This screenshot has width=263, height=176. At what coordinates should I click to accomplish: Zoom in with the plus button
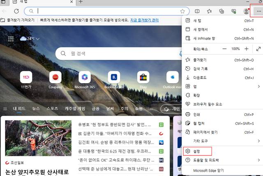click(x=247, y=49)
